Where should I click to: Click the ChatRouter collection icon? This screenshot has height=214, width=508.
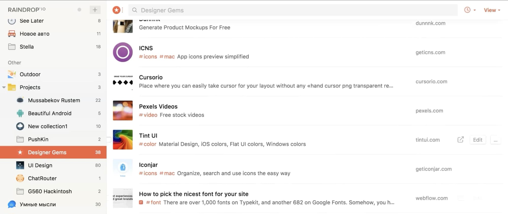[x=20, y=178]
